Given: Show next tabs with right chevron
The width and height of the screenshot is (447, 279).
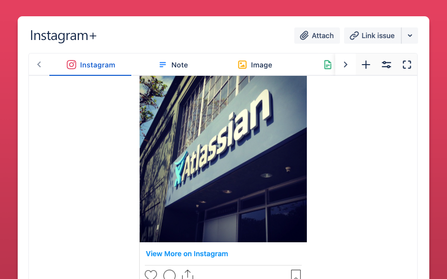Looking at the screenshot, I should [x=345, y=65].
